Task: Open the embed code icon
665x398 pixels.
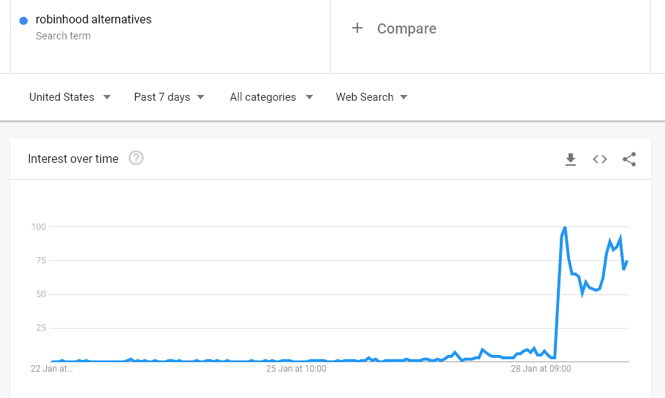Action: [x=600, y=159]
